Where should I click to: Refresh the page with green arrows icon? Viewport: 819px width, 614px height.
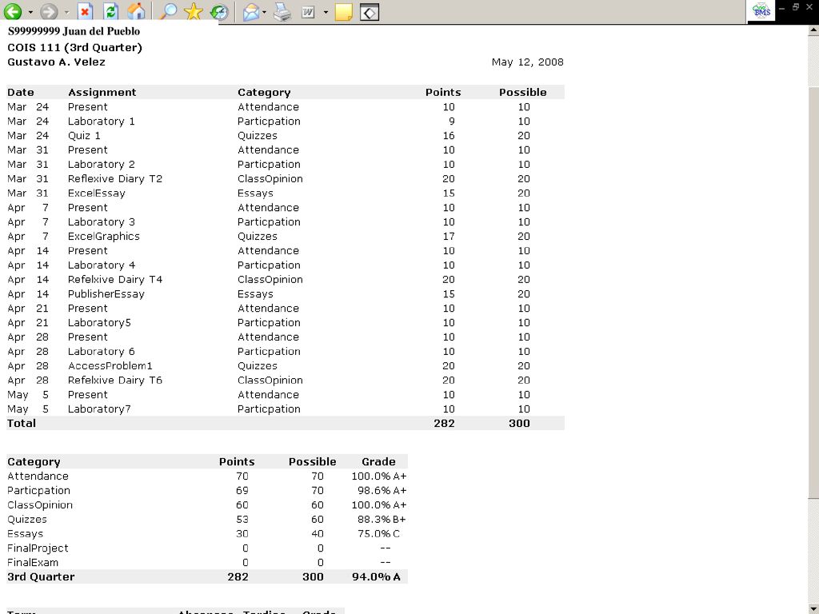110,11
